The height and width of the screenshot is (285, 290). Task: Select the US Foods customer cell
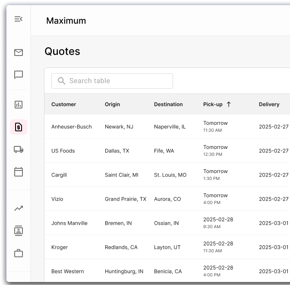pos(63,151)
